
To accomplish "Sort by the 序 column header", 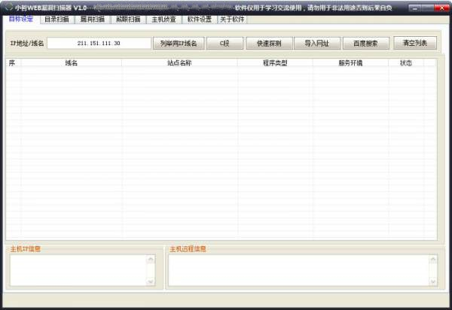I will coord(13,62).
